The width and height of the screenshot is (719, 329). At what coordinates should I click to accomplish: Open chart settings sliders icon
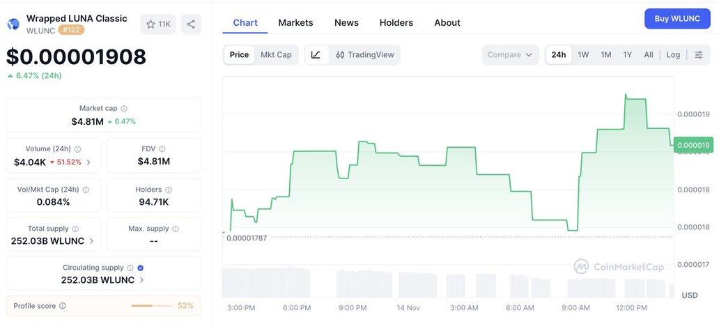pyautogui.click(x=699, y=55)
